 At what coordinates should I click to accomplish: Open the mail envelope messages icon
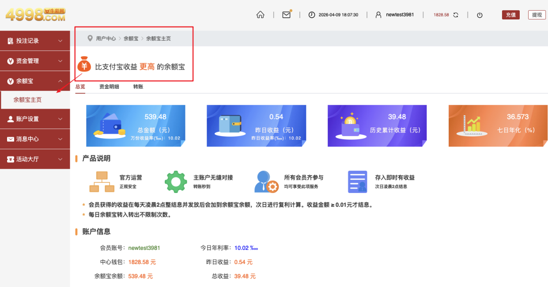(286, 15)
